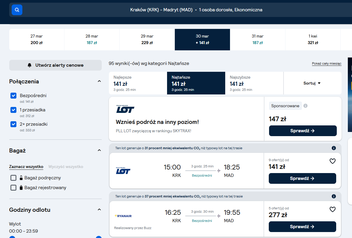Switch to Najlepsze sorting tab
352x238 pixels.
(138, 83)
